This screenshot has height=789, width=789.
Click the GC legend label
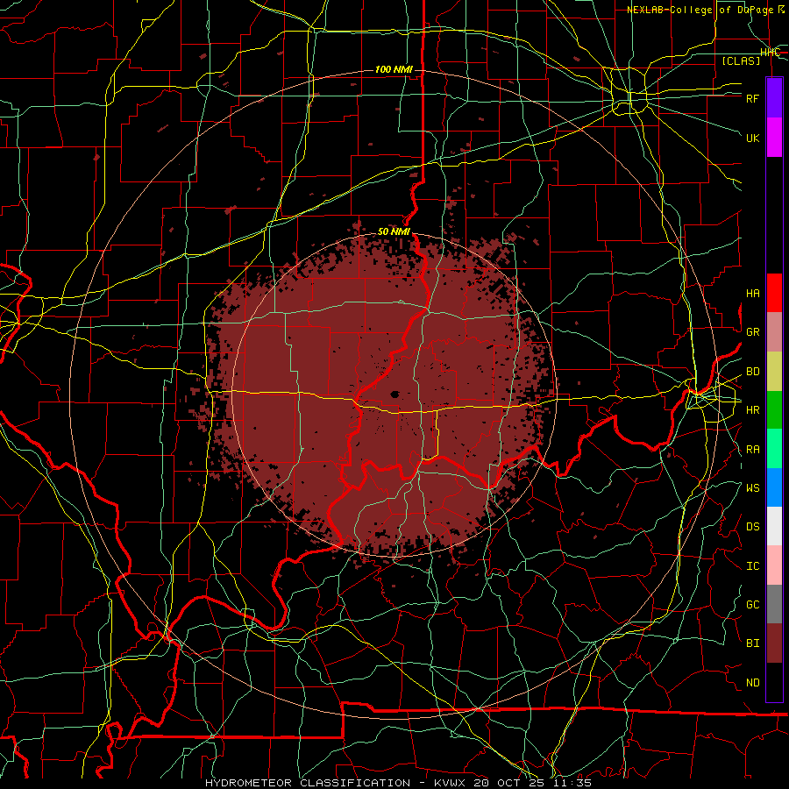click(753, 605)
